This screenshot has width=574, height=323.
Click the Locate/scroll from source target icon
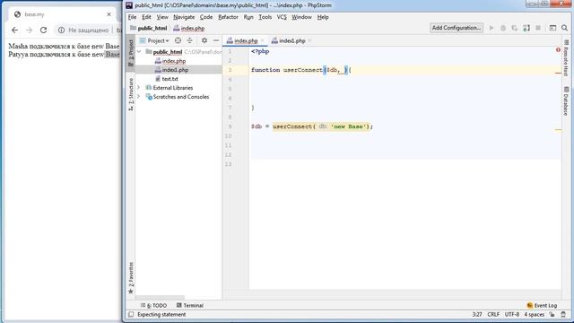[x=178, y=40]
